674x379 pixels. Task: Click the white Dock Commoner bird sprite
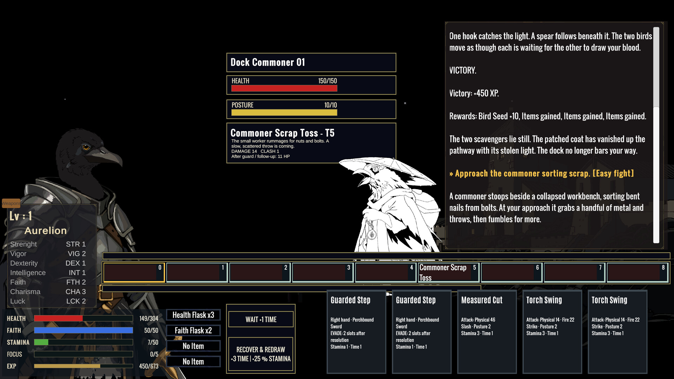(390, 205)
